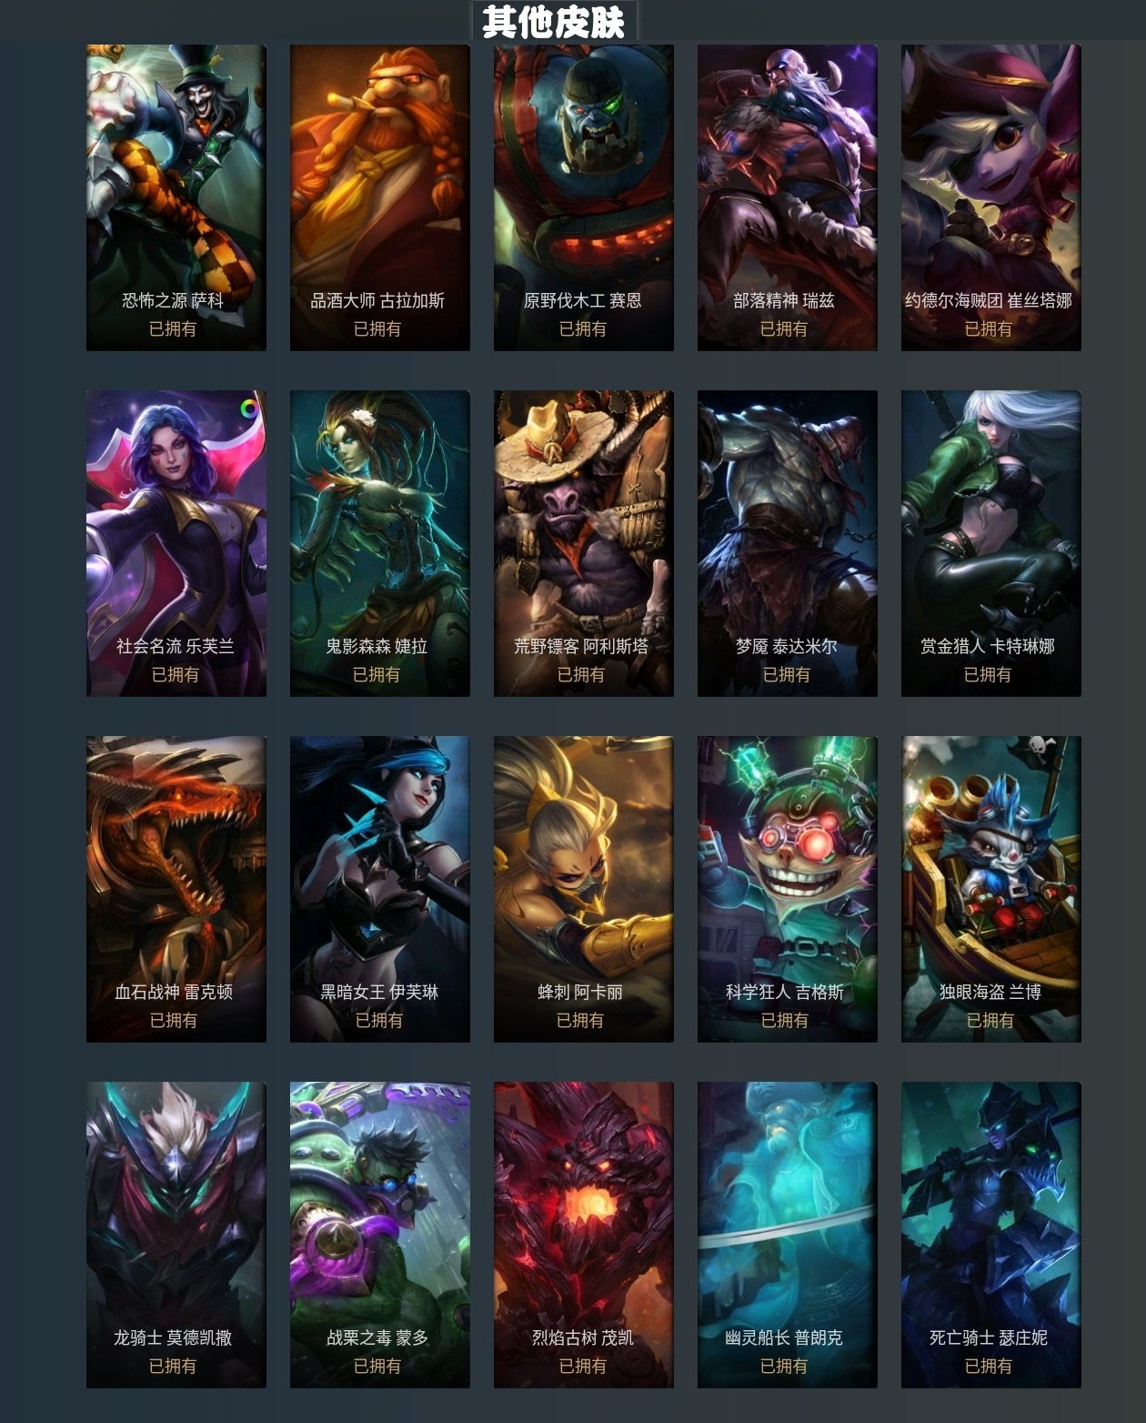The image size is (1146, 1423).
Task: Choose the 部落精神 瑞兹 skin
Action: [788, 197]
